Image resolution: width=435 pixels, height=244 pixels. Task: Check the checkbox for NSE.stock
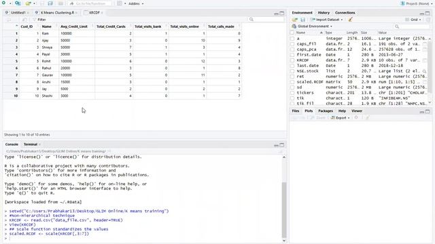click(292, 71)
